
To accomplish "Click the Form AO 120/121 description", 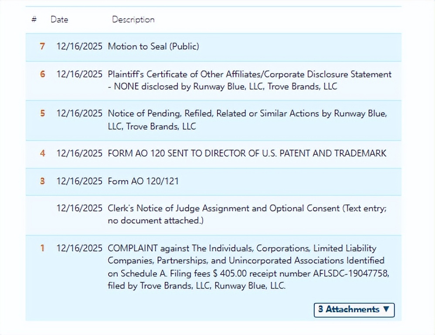I will point(143,181).
